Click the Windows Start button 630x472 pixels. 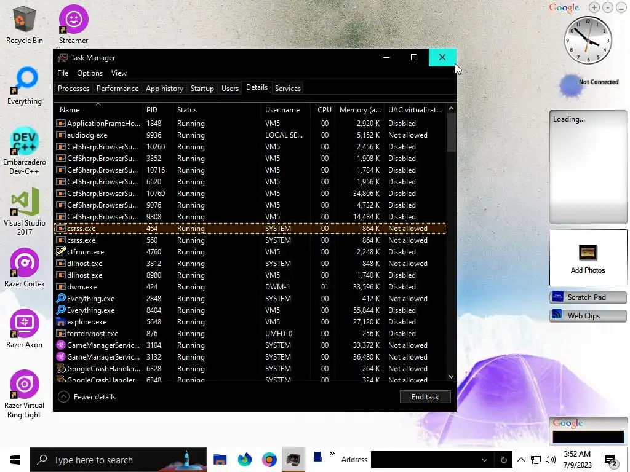[x=15, y=460]
